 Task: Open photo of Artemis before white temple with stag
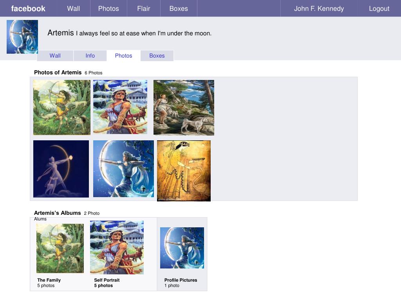[x=120, y=107]
